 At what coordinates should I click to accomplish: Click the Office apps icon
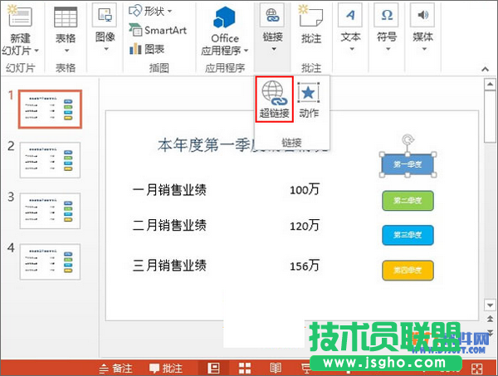click(225, 17)
